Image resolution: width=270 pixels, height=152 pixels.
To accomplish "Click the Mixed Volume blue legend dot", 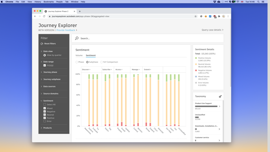I will pyautogui.click(x=196, y=77).
